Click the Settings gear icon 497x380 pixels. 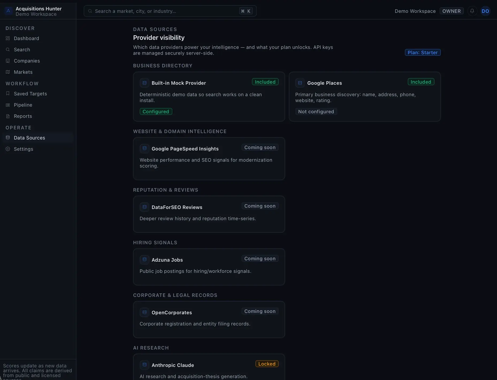[8, 149]
